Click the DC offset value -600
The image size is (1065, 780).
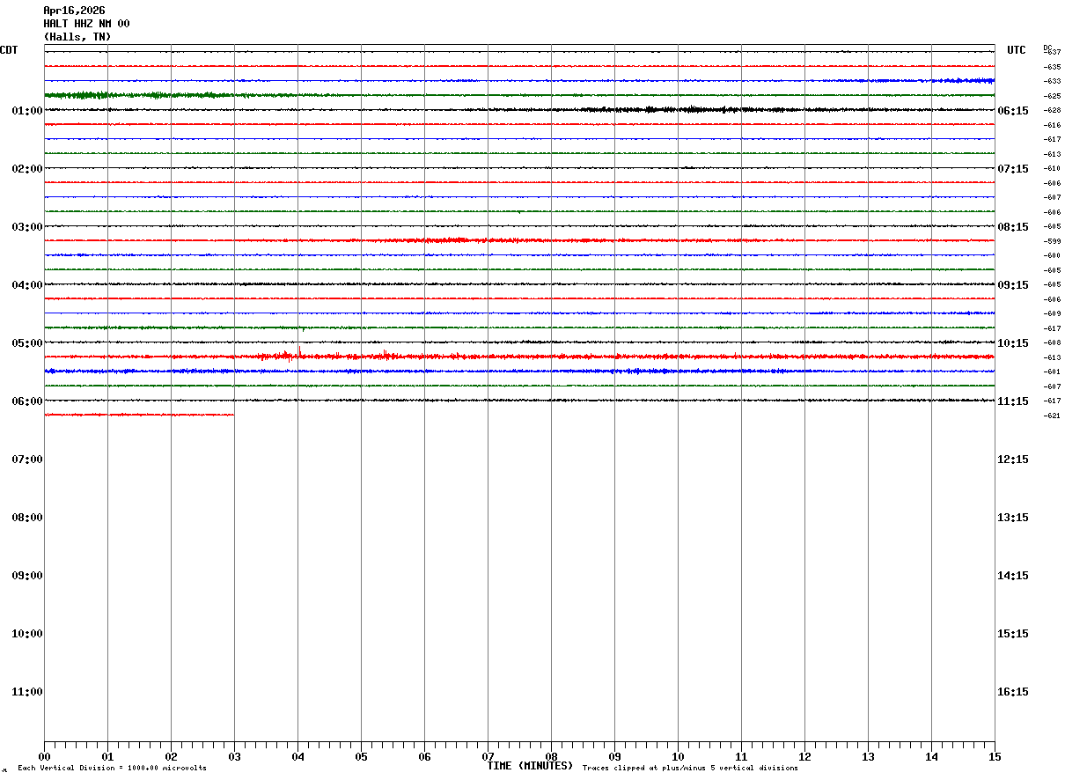coord(1052,255)
